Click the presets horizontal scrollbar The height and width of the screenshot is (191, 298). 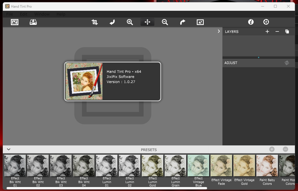pos(107,188)
